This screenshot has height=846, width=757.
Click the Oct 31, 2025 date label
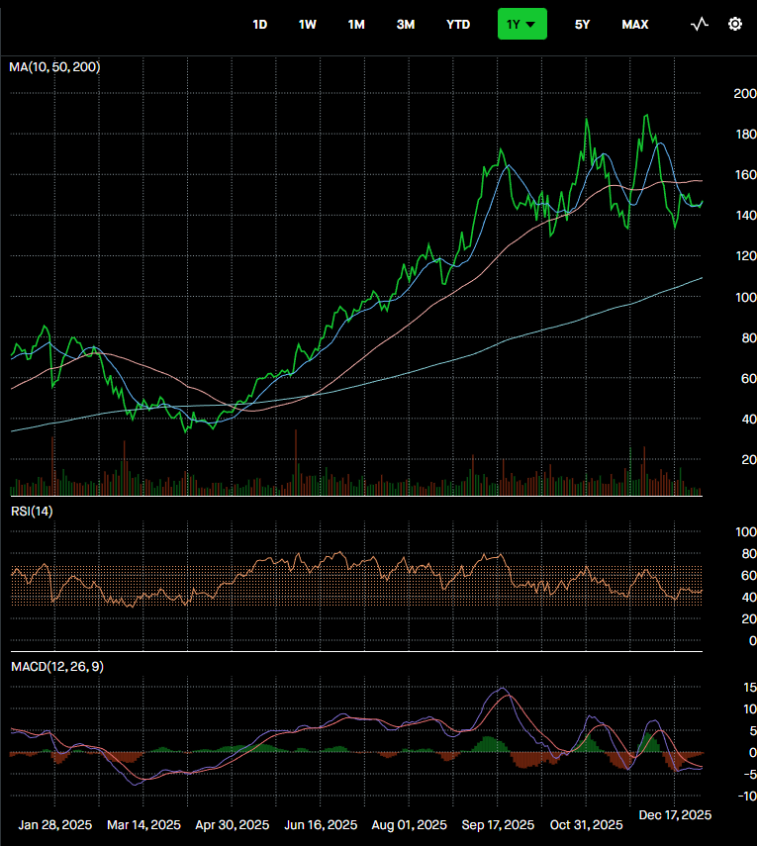tap(586, 825)
